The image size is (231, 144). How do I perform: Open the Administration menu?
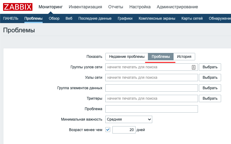coord(177,7)
